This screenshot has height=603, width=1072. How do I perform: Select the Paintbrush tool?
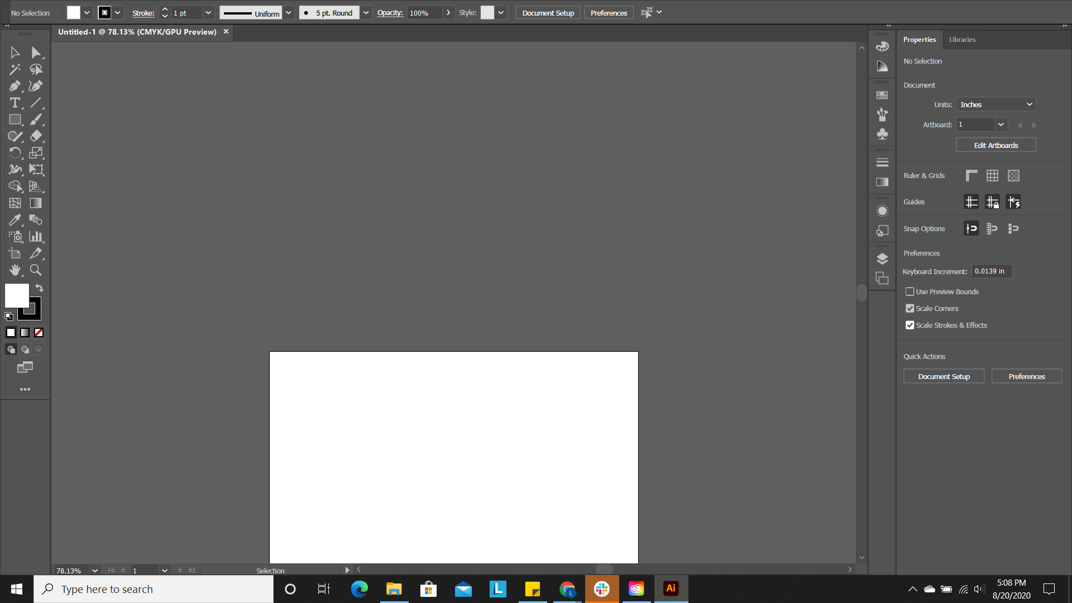[35, 119]
